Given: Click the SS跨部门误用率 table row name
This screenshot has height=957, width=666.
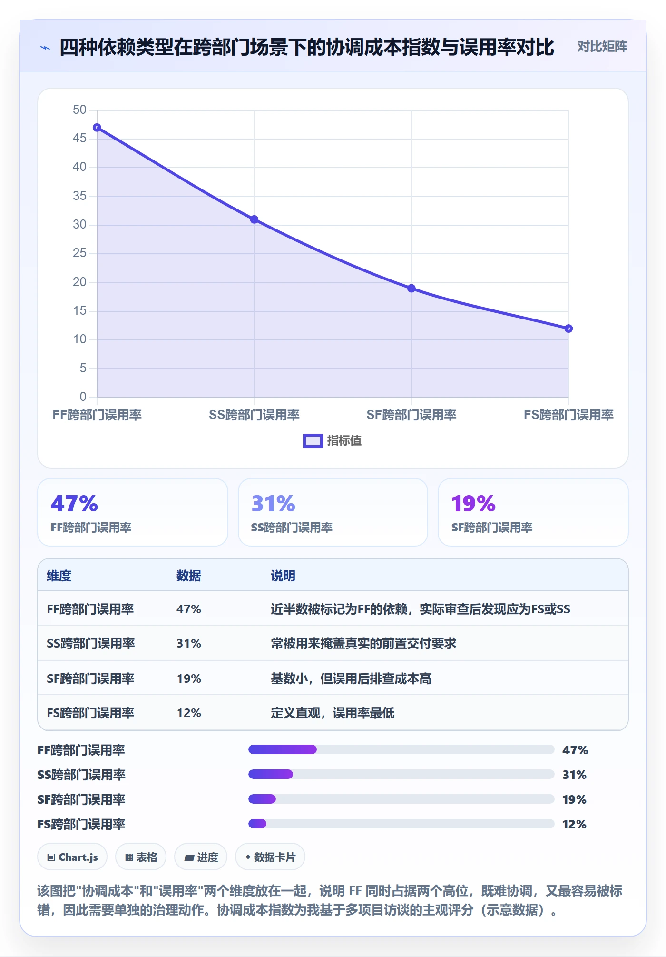Looking at the screenshot, I should pyautogui.click(x=91, y=644).
